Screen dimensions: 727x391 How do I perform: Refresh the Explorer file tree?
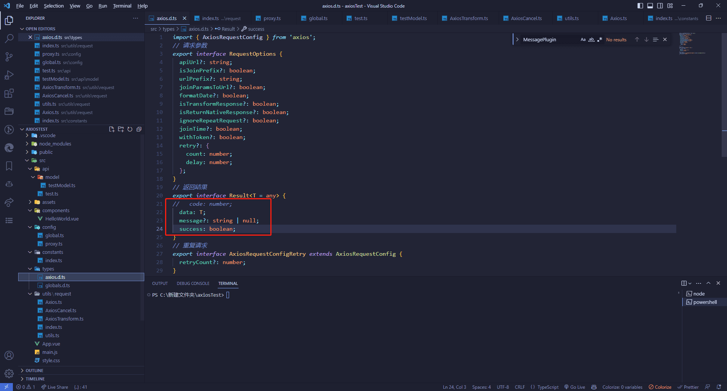click(x=130, y=129)
